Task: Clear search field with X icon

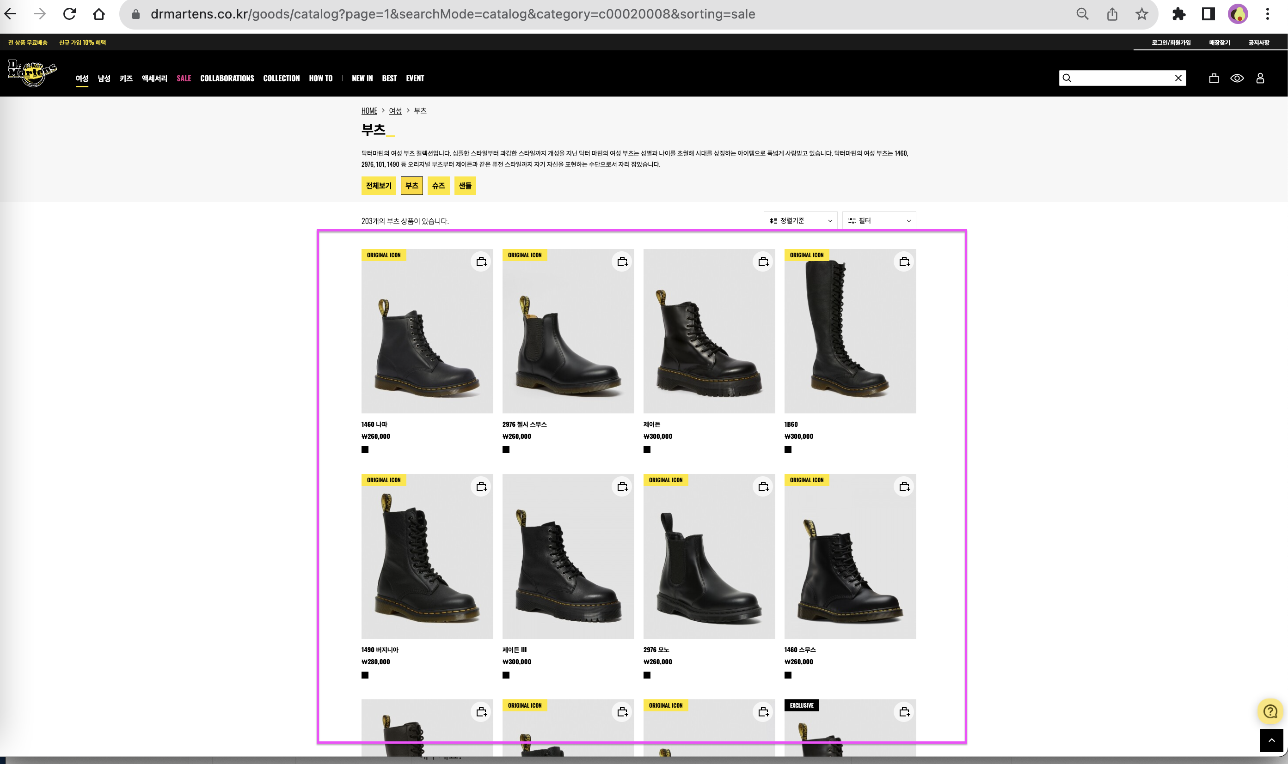Action: click(1178, 78)
